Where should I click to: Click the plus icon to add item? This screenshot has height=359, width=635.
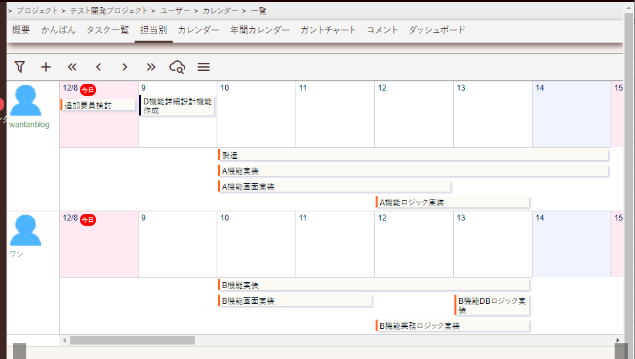coord(46,67)
